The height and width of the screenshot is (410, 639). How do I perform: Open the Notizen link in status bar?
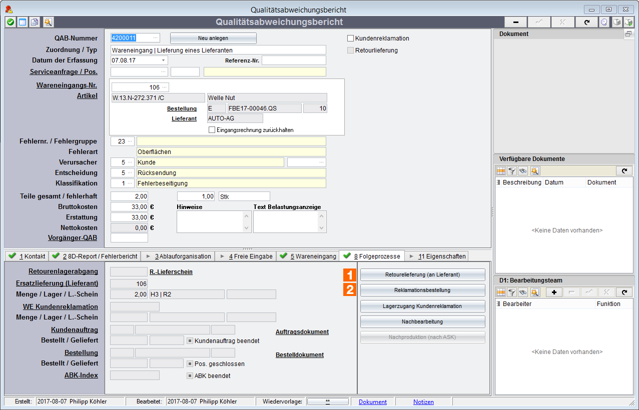(x=423, y=401)
